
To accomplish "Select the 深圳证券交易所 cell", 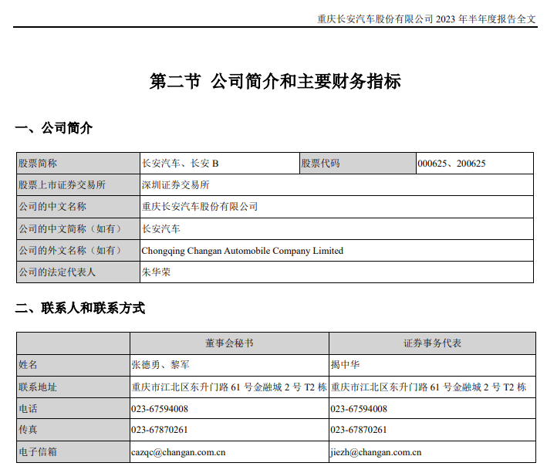I will coord(175,185).
